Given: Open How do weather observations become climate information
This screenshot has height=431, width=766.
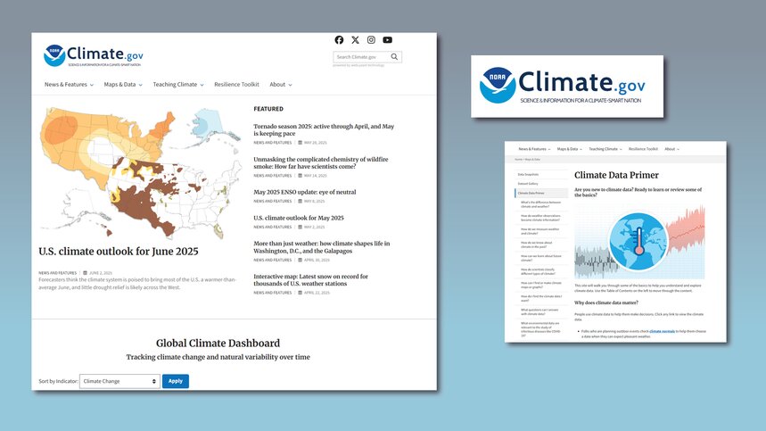Looking at the screenshot, I should tap(540, 218).
